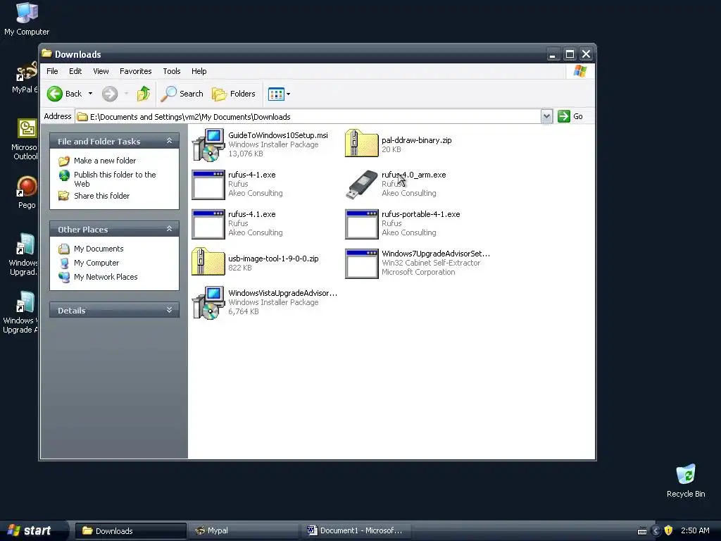The width and height of the screenshot is (721, 541).
Task: Open the Tools menu
Action: (x=172, y=71)
